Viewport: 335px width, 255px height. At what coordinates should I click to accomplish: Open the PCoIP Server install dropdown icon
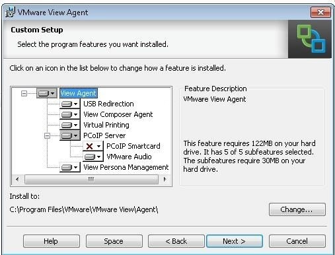tap(69, 135)
